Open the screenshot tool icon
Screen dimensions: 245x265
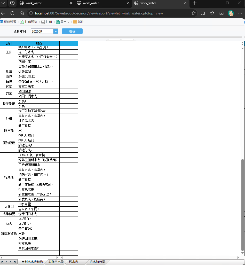(221, 13)
